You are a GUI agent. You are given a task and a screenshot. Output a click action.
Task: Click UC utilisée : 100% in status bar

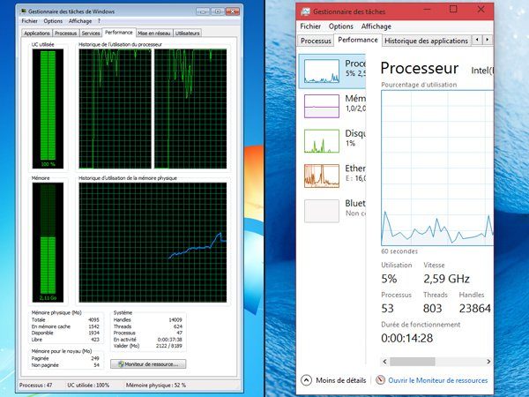(x=88, y=386)
